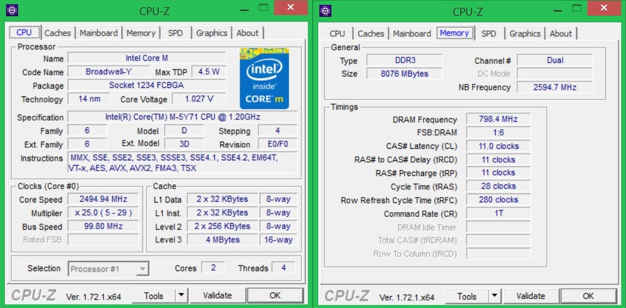626x308 pixels.
Task: Click Max TDP value 4.5 W
Action: click(x=209, y=72)
